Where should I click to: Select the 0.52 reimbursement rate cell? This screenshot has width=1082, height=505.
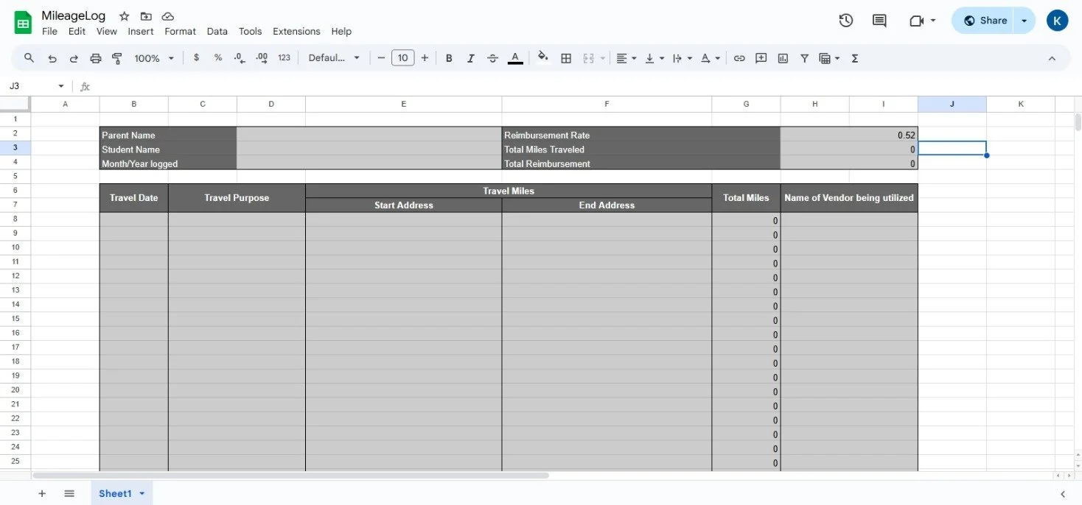(x=849, y=135)
